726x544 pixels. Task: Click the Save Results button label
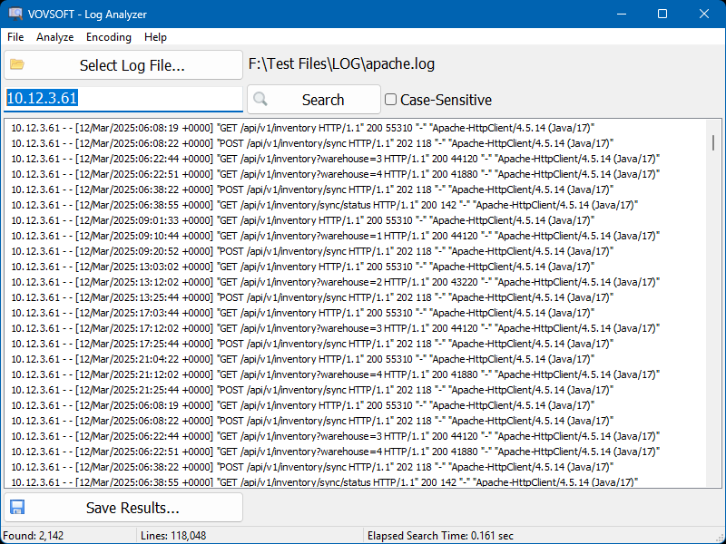[132, 508]
